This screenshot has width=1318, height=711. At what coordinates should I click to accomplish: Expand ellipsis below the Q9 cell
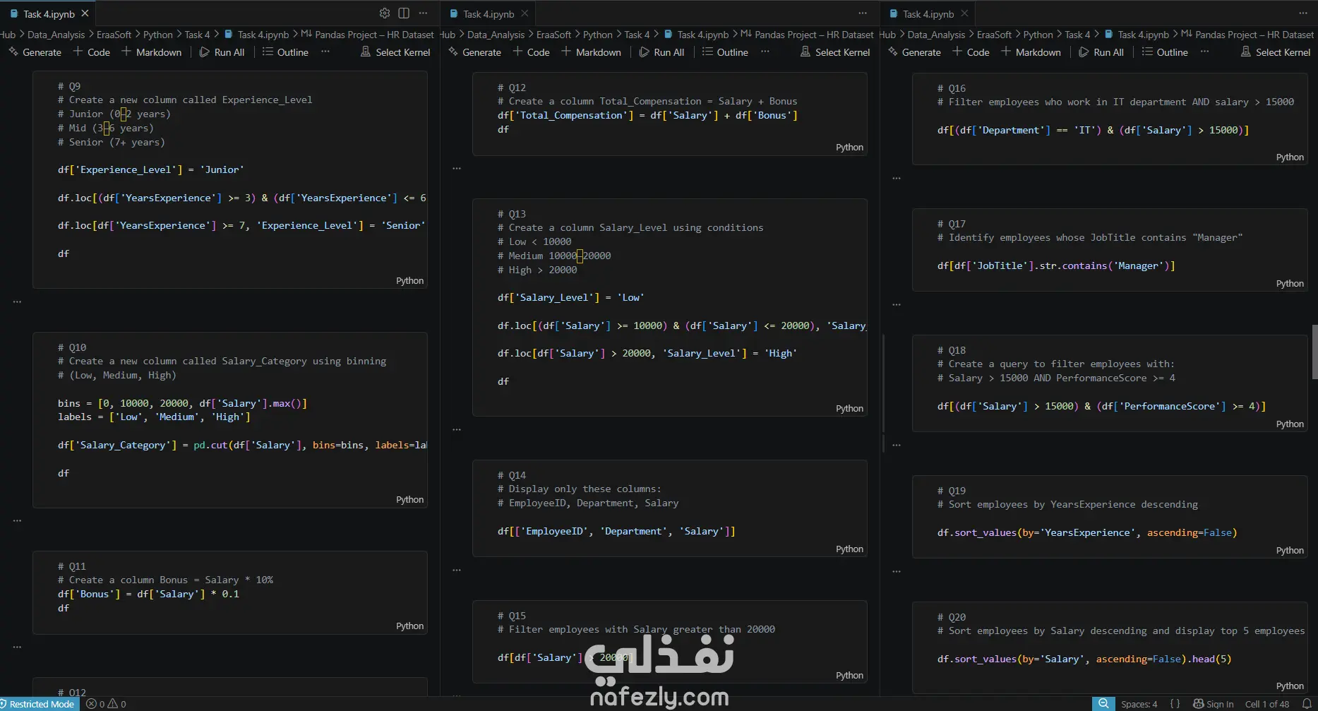(x=17, y=301)
